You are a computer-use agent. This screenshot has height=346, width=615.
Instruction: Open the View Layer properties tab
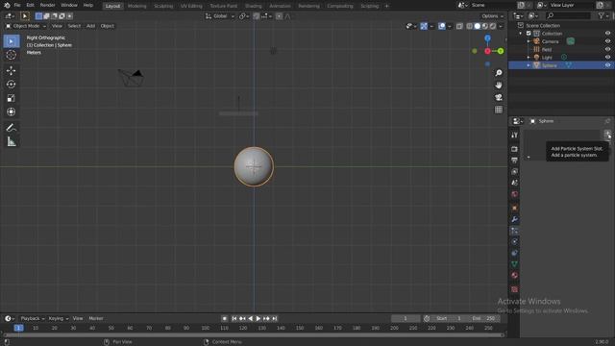pos(515,171)
